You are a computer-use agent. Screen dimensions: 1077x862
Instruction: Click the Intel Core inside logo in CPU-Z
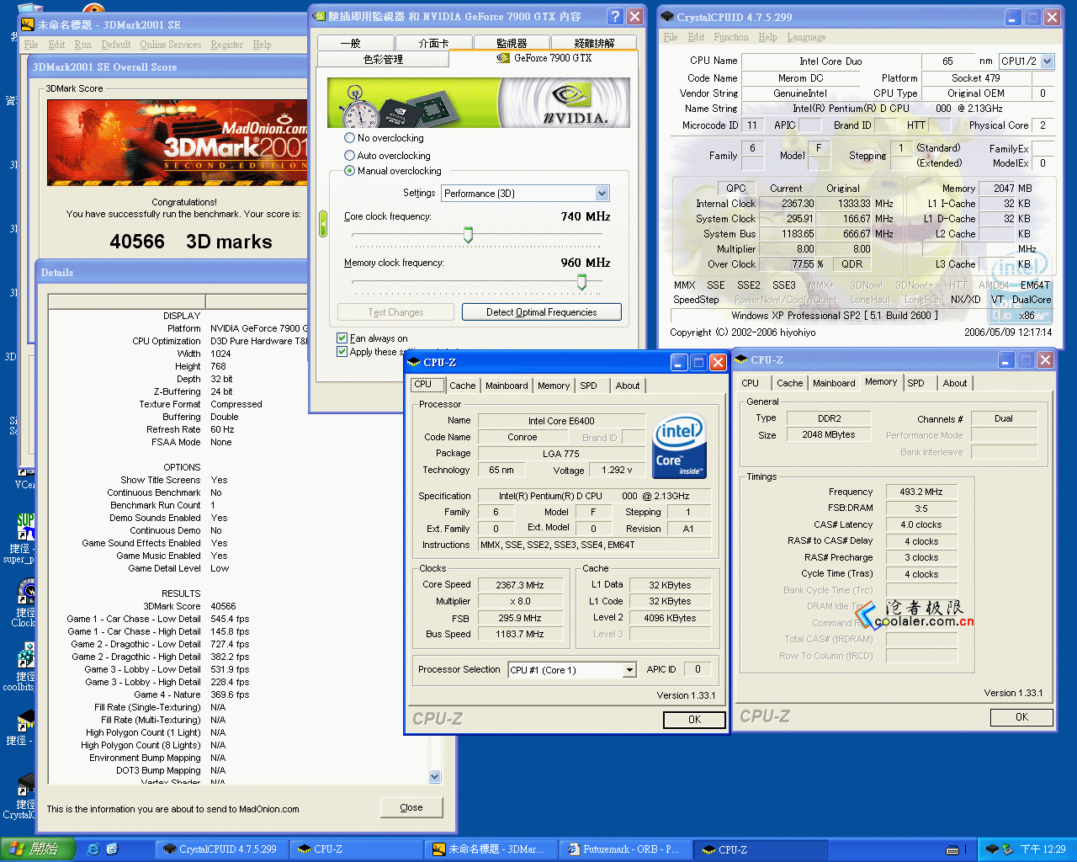point(679,445)
